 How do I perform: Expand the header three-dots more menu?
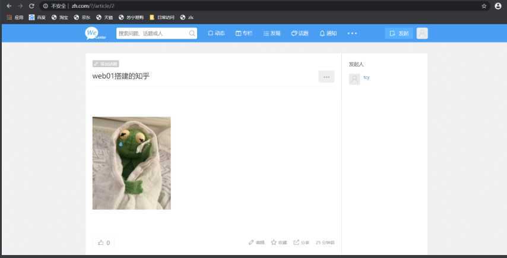coord(352,33)
